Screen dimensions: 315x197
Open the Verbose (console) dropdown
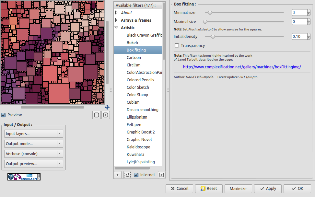[x=34, y=154]
